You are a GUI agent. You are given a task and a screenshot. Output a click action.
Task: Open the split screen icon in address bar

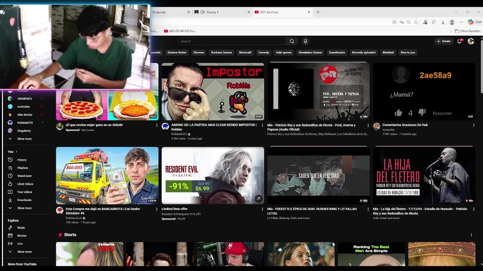pyautogui.click(x=395, y=22)
